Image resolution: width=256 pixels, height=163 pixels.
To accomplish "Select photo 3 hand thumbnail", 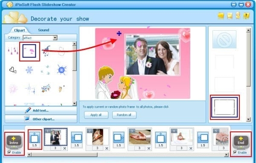I will [140, 137].
